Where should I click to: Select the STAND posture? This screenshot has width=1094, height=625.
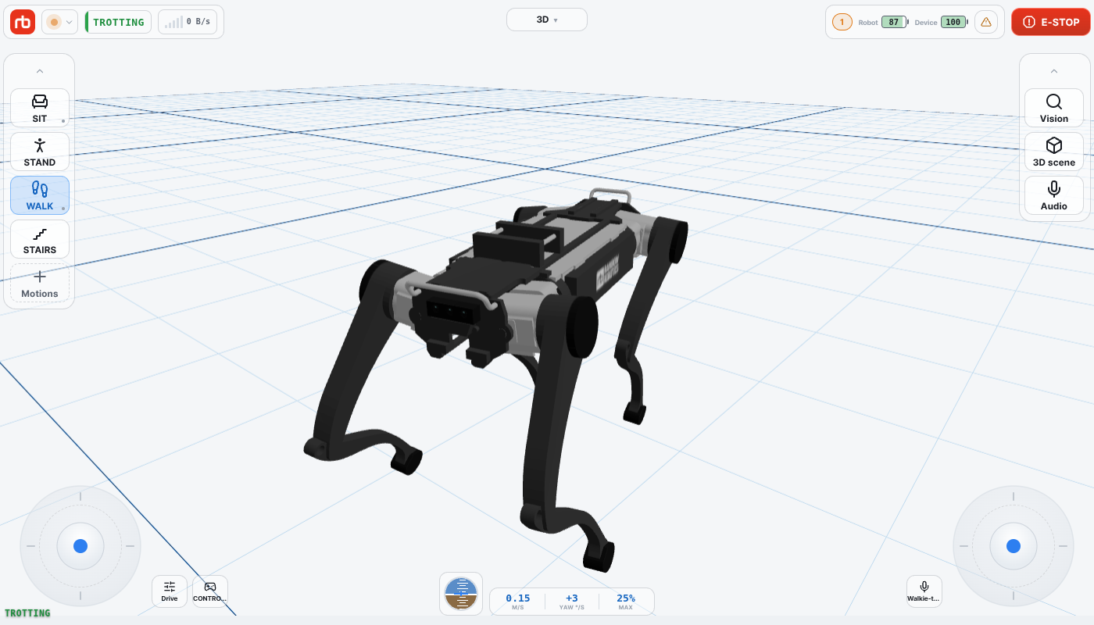click(x=40, y=152)
